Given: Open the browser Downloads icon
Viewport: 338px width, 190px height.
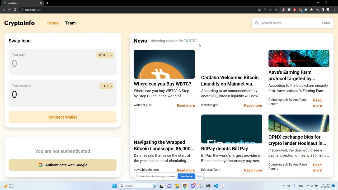Looking at the screenshot, I should point(317,10).
